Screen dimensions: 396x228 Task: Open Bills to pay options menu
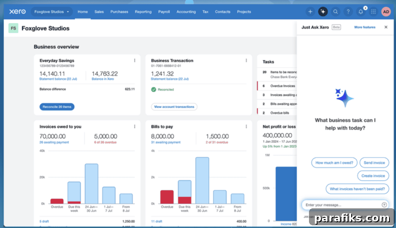tap(246, 126)
